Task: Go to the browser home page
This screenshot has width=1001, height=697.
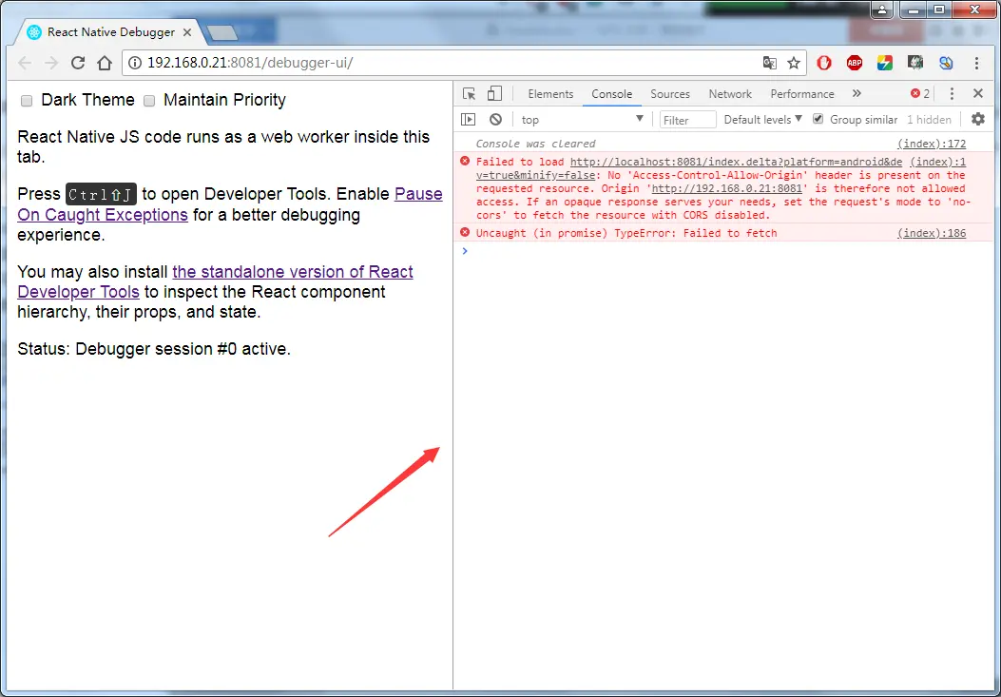Action: [105, 63]
